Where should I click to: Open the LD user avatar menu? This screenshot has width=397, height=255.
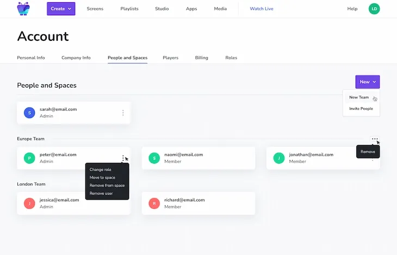[x=374, y=9]
